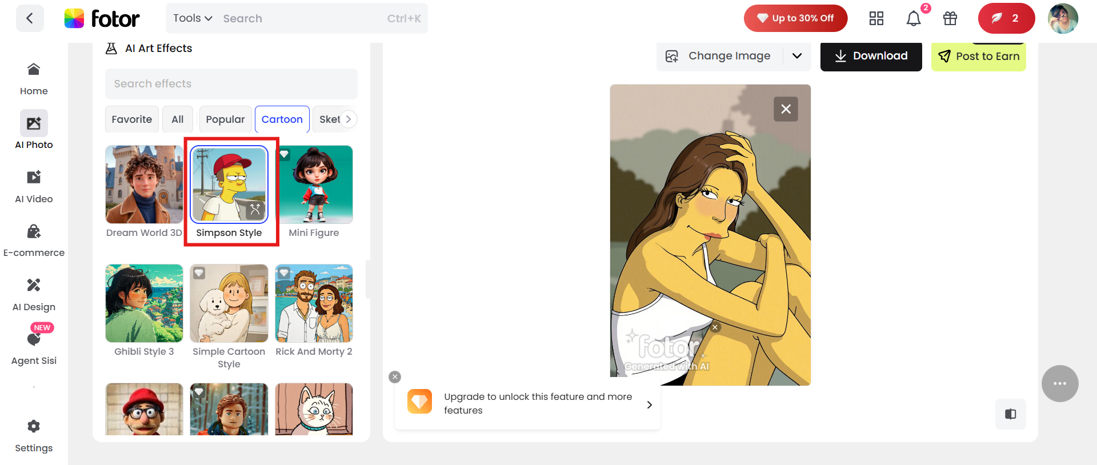Click the Rick And Morty 2 premium badge
The height and width of the screenshot is (465, 1097).
click(x=284, y=273)
